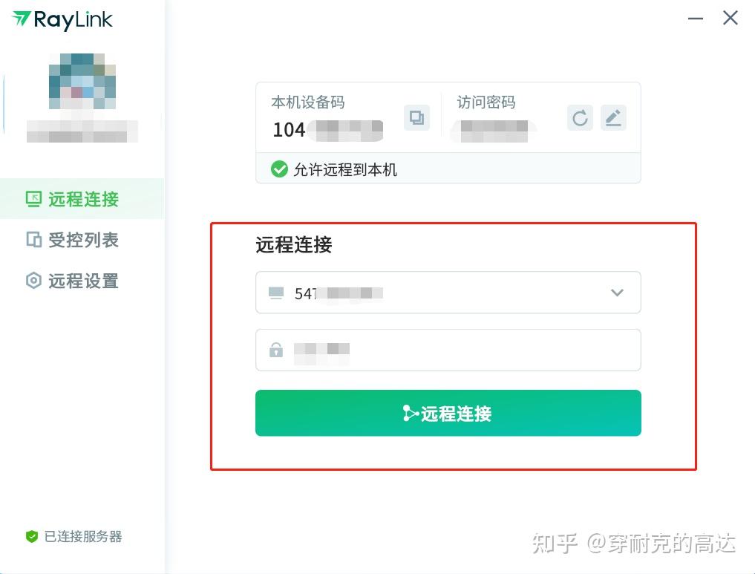Close the RayLink window

pyautogui.click(x=731, y=19)
